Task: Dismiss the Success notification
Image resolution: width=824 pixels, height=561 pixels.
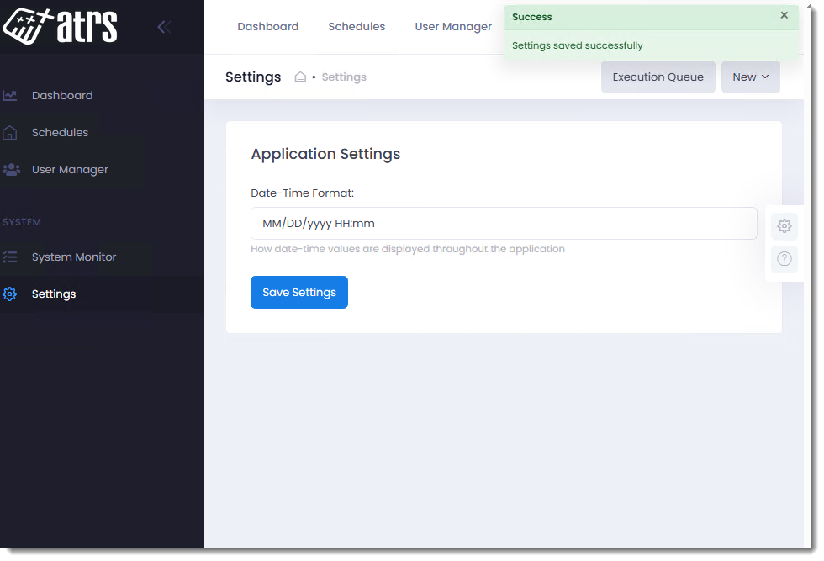Action: click(x=784, y=15)
